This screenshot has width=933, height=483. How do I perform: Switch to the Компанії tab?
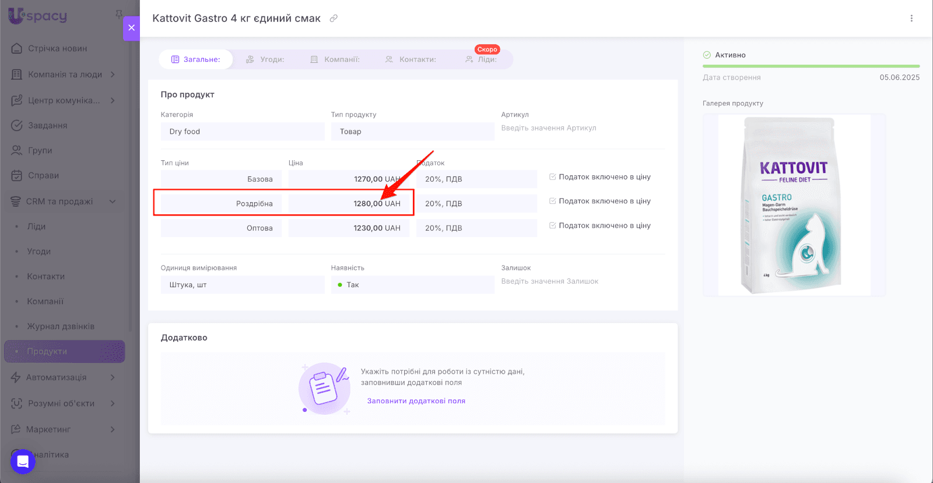[335, 59]
